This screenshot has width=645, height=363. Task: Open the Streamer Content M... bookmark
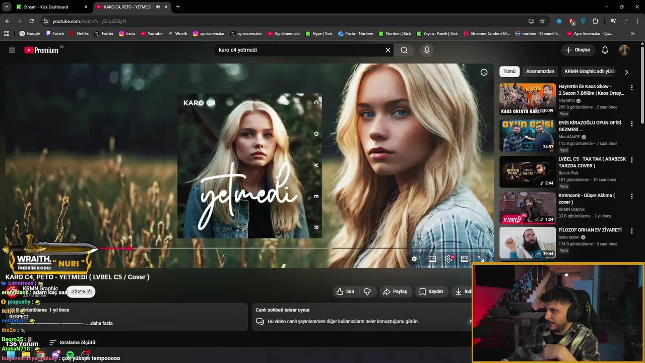coord(486,34)
